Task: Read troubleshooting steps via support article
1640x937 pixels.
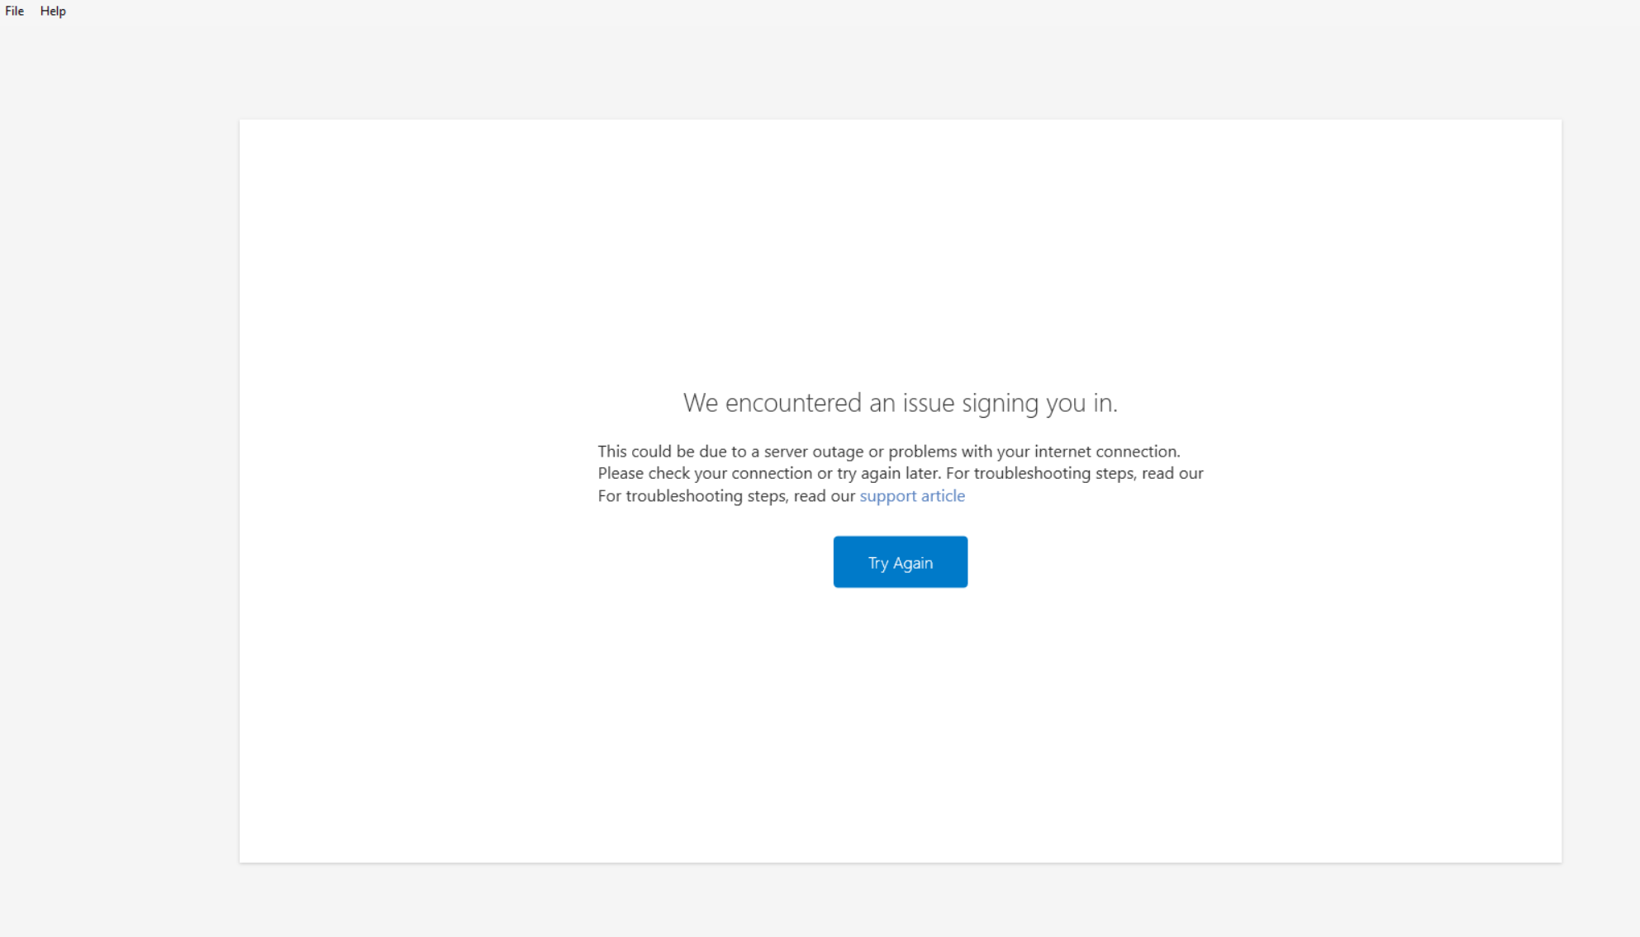Action: click(x=912, y=495)
